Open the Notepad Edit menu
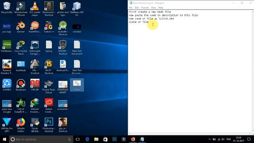Image resolution: width=254 pixels, height=143 pixels. click(x=137, y=8)
